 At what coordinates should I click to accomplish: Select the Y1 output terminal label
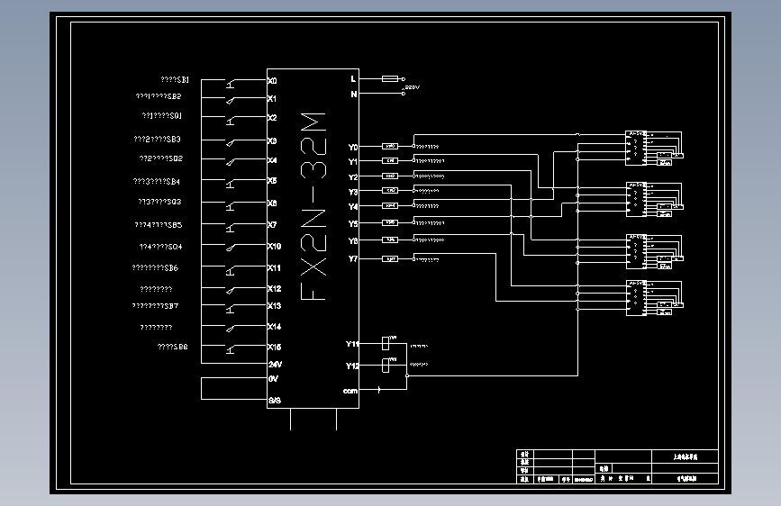coord(352,161)
